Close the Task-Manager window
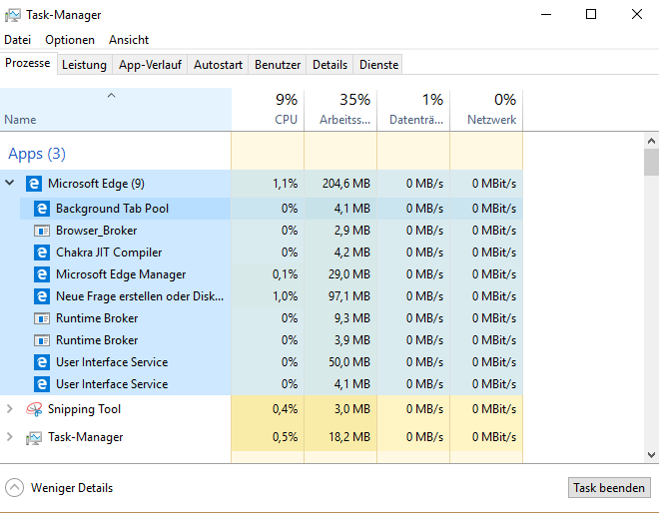The width and height of the screenshot is (659, 513). pos(637,14)
